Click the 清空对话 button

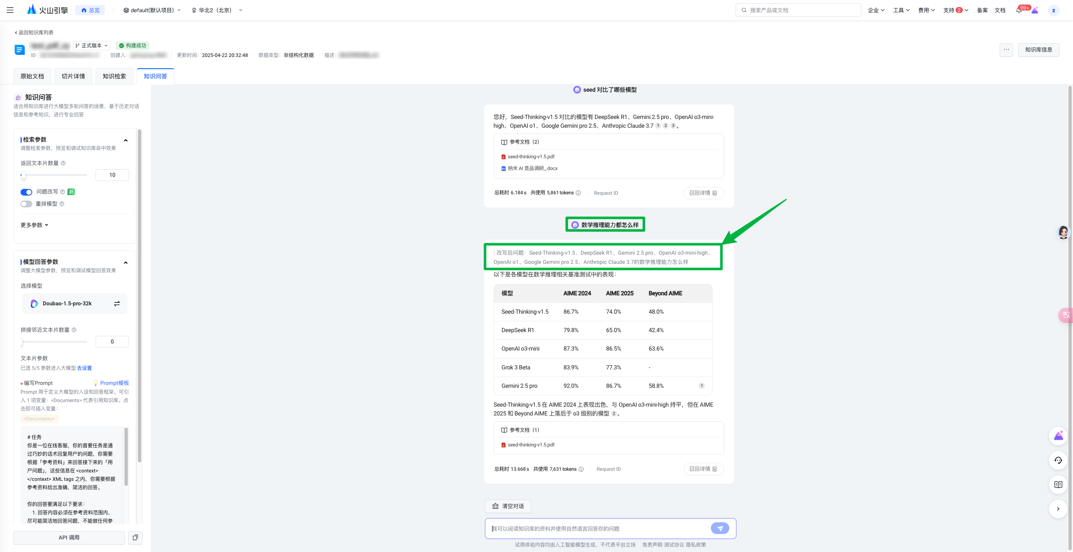(x=508, y=506)
